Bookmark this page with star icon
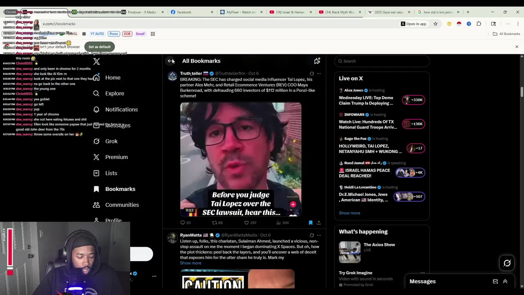This screenshot has width=524, height=295. coord(436,24)
